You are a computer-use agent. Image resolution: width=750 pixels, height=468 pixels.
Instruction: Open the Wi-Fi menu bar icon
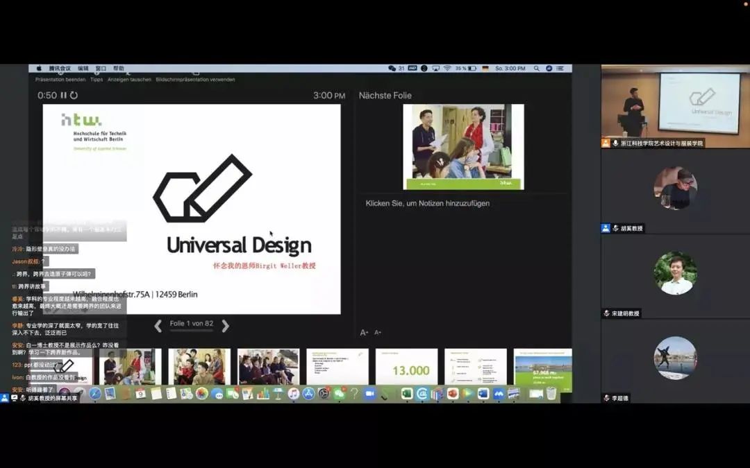[447, 68]
